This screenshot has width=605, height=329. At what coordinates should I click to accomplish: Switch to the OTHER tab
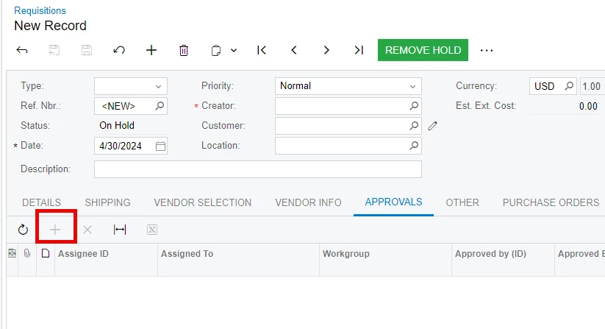[x=462, y=202]
